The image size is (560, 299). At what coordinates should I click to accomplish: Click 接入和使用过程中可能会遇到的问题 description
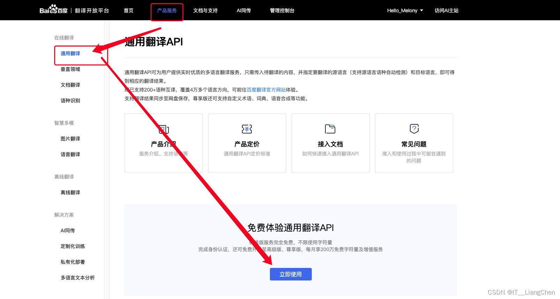pyautogui.click(x=414, y=157)
